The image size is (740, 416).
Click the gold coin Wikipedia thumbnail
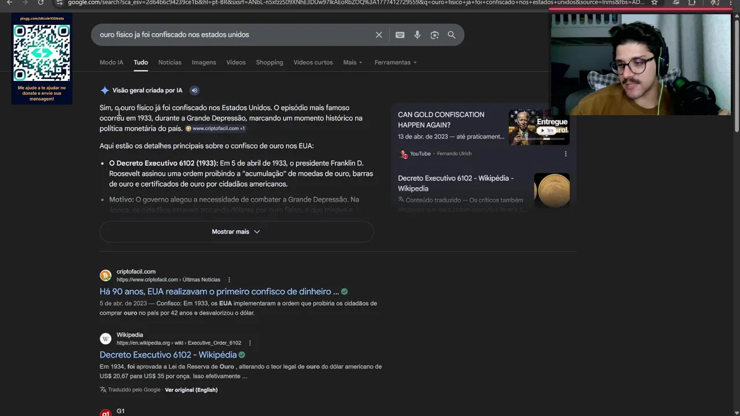pos(552,190)
